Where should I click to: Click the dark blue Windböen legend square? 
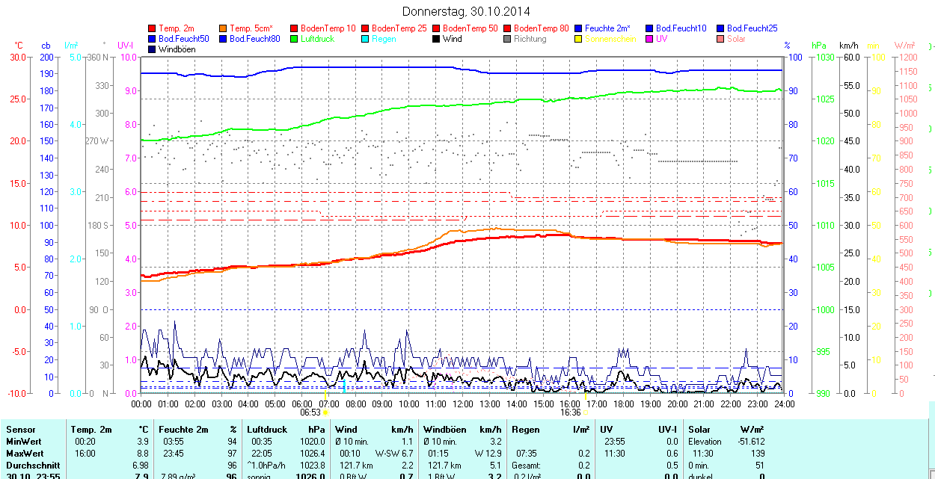point(153,49)
